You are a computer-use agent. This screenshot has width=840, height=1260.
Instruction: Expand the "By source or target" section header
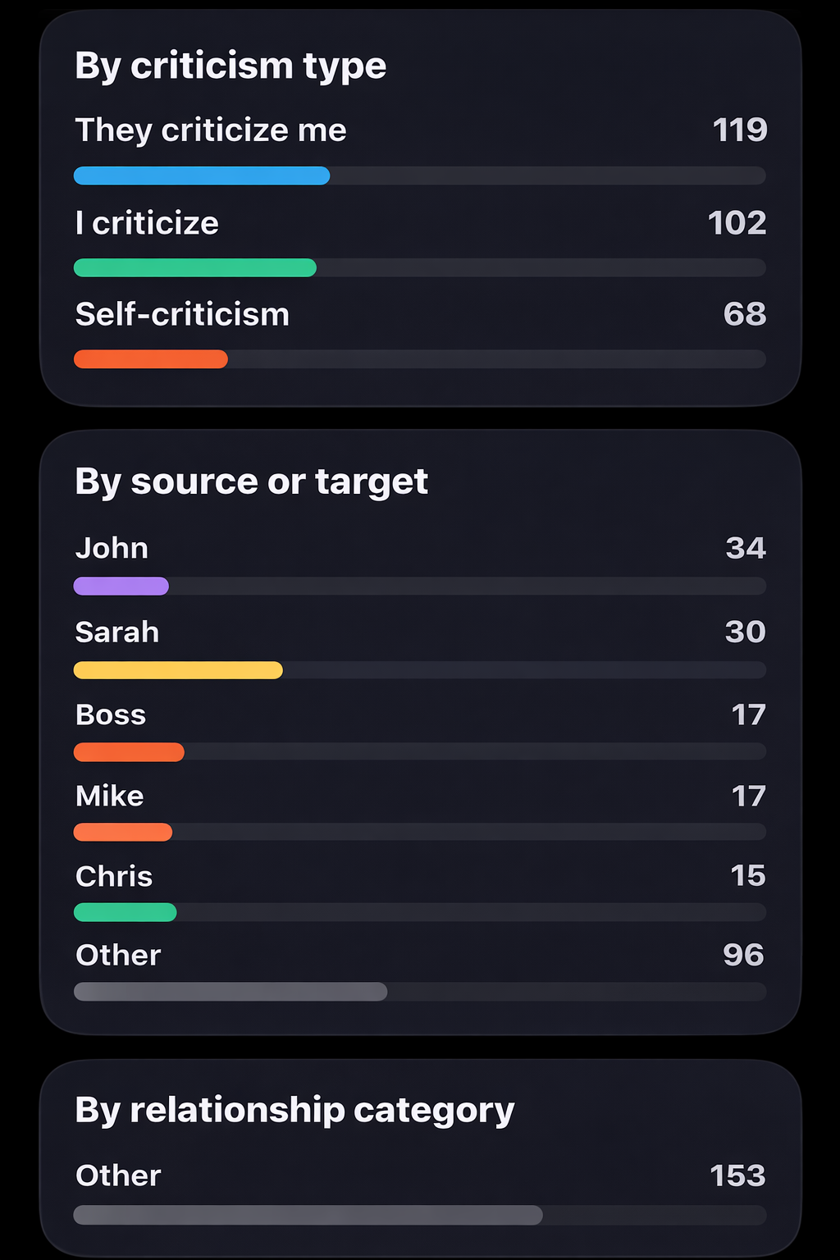tap(252, 482)
